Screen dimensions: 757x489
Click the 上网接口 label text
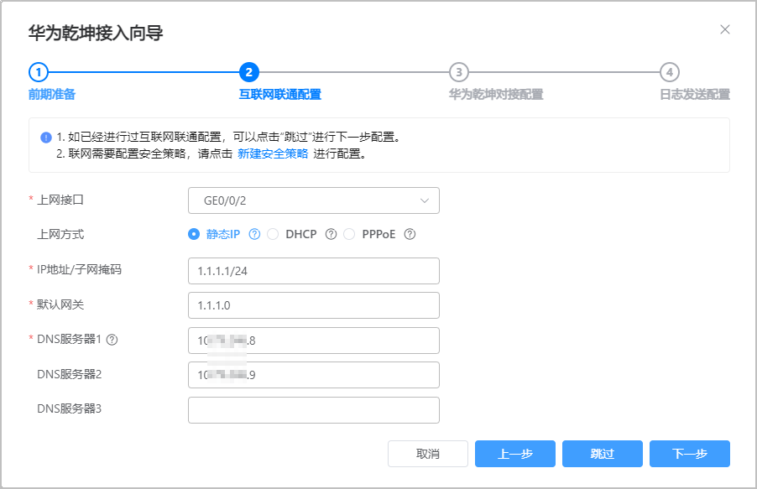point(60,200)
